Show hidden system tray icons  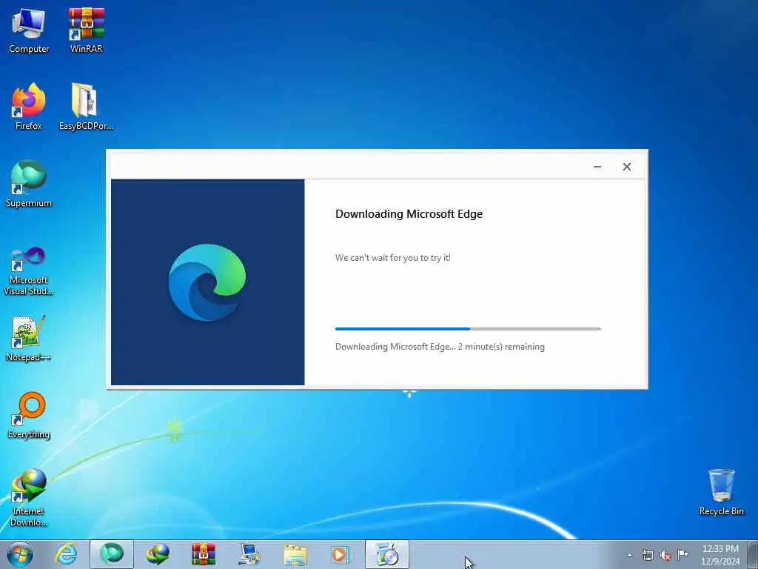[x=629, y=555]
